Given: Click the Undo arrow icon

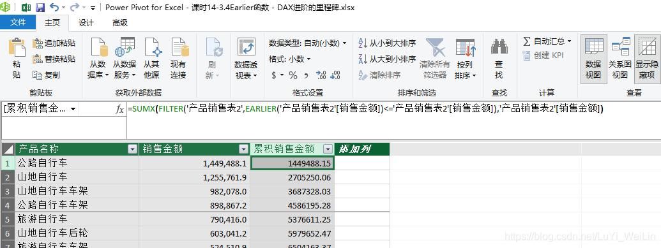Looking at the screenshot, I should 54,7.
